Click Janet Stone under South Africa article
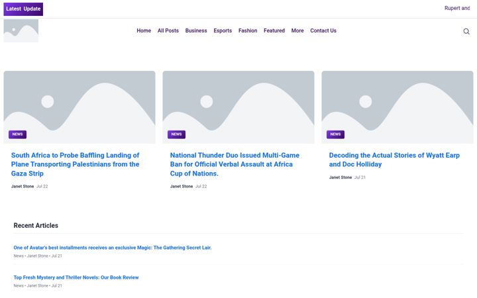 23,186
